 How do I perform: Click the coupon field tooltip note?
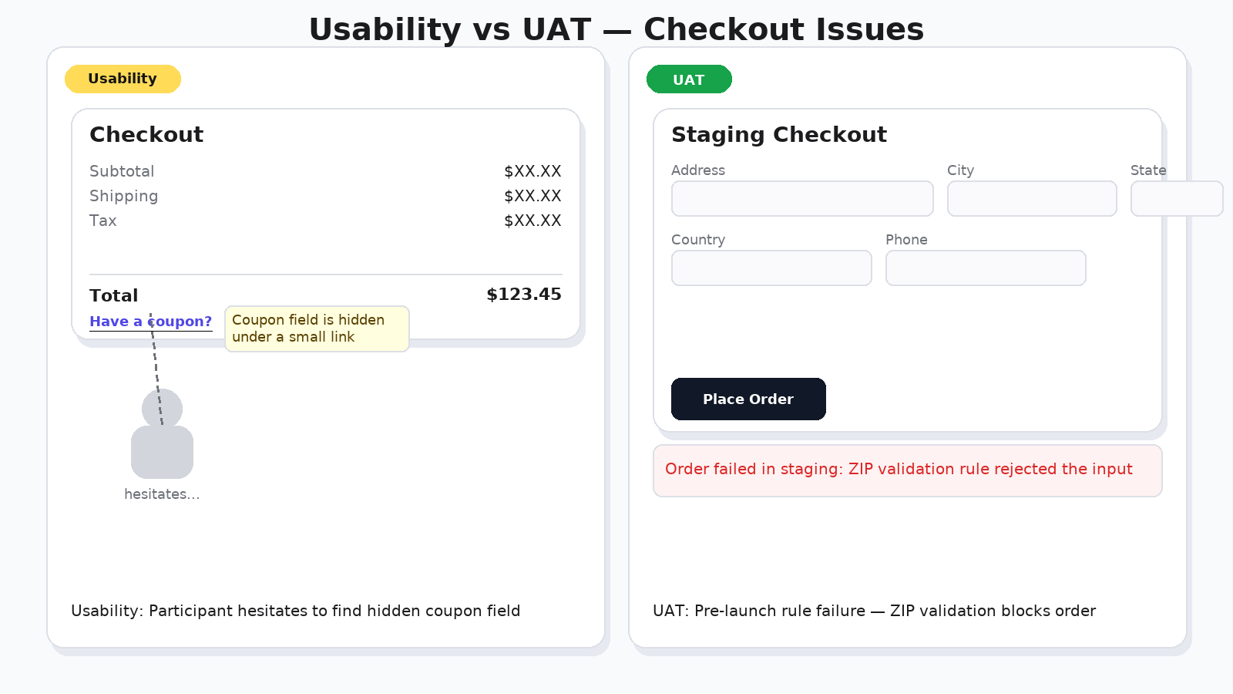tap(317, 328)
